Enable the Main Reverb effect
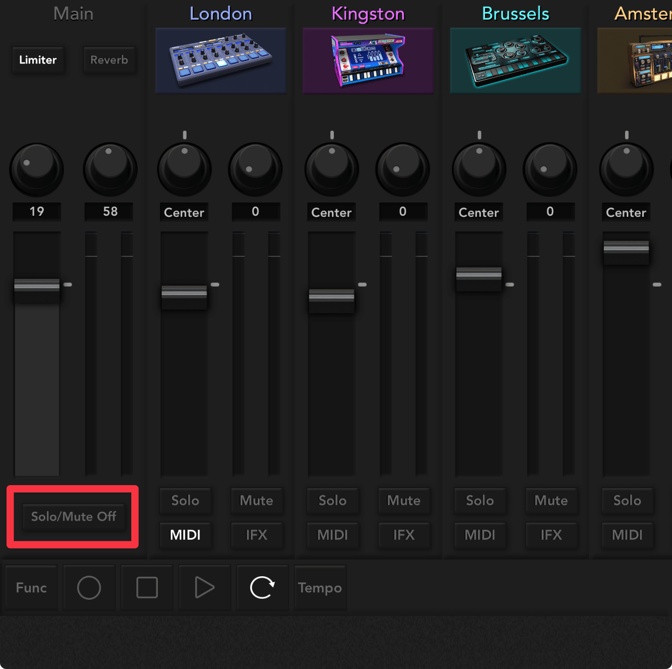672x669 pixels. tap(109, 60)
